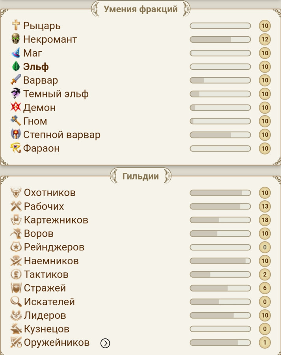This screenshot has height=355, width=281.
Task: Expand the arrow beside Оружейников
Action: 105,343
